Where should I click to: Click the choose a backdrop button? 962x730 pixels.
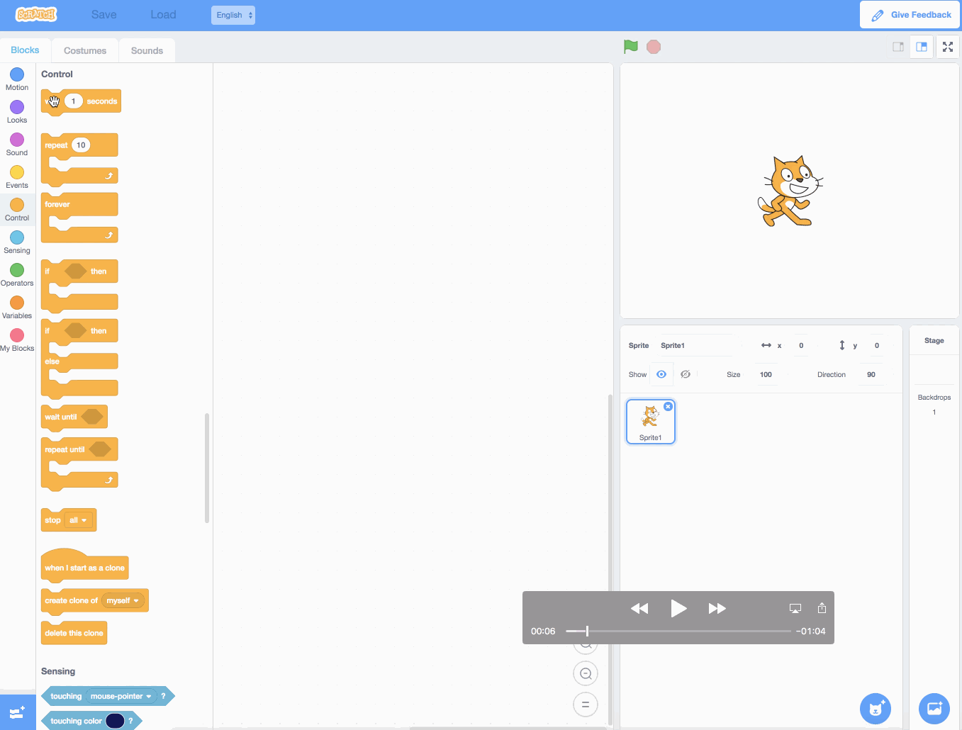934,708
